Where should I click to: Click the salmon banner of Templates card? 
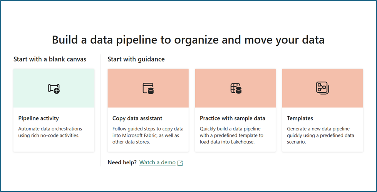[323, 88]
